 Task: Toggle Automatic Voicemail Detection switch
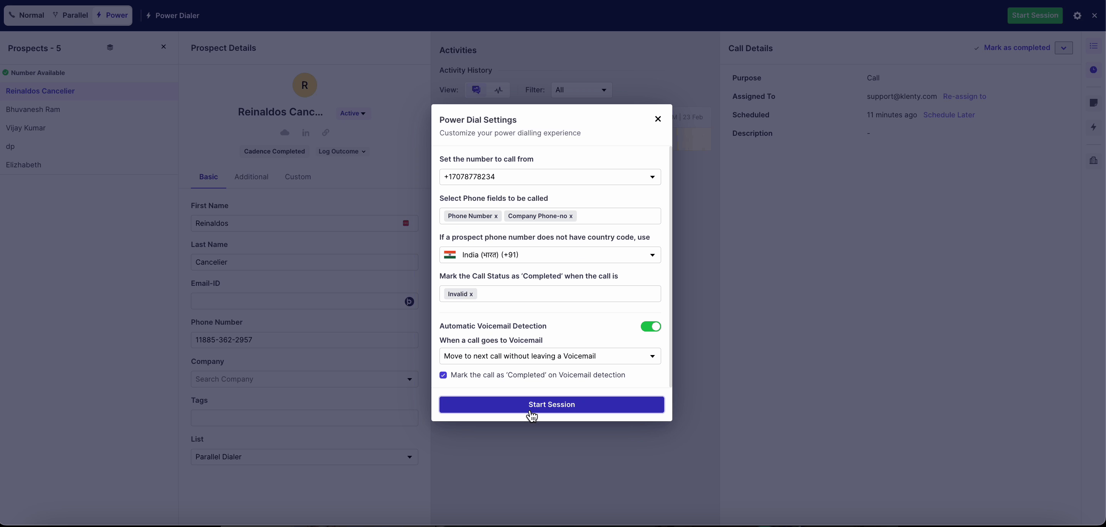650,326
